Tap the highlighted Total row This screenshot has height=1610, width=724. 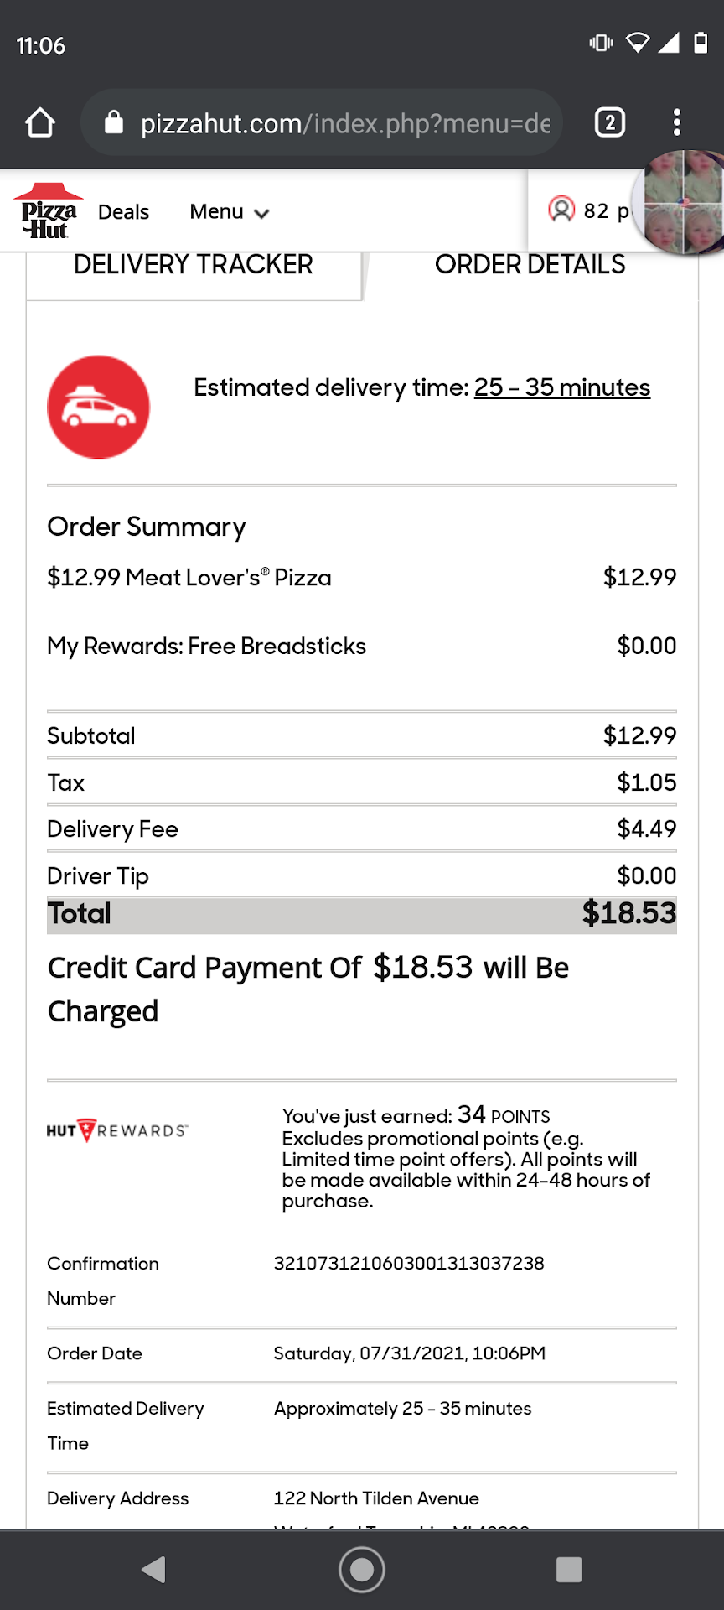coord(361,914)
